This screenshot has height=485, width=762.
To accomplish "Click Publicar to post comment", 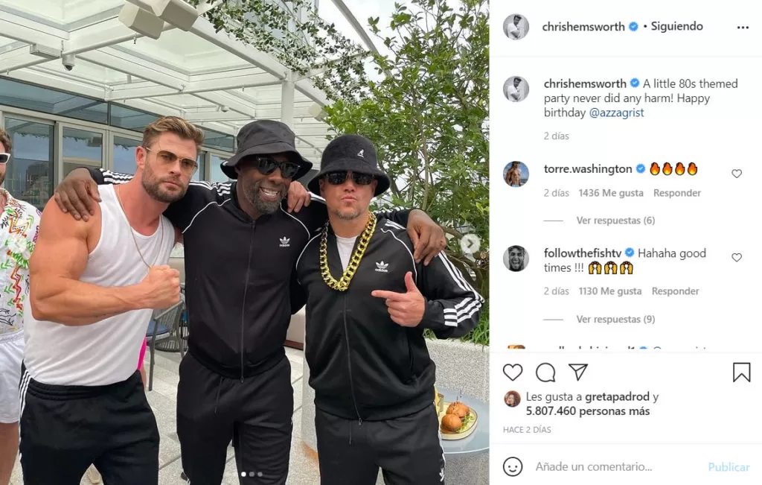I will 729,467.
